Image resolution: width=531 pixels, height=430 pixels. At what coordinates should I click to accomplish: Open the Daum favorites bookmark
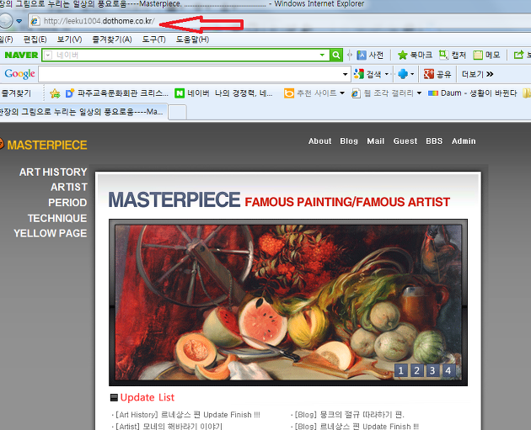(x=472, y=93)
